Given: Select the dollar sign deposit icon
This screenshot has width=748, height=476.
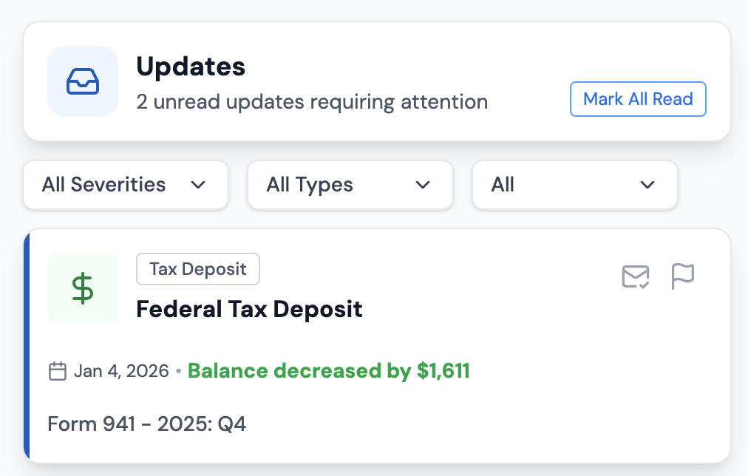Looking at the screenshot, I should (82, 288).
